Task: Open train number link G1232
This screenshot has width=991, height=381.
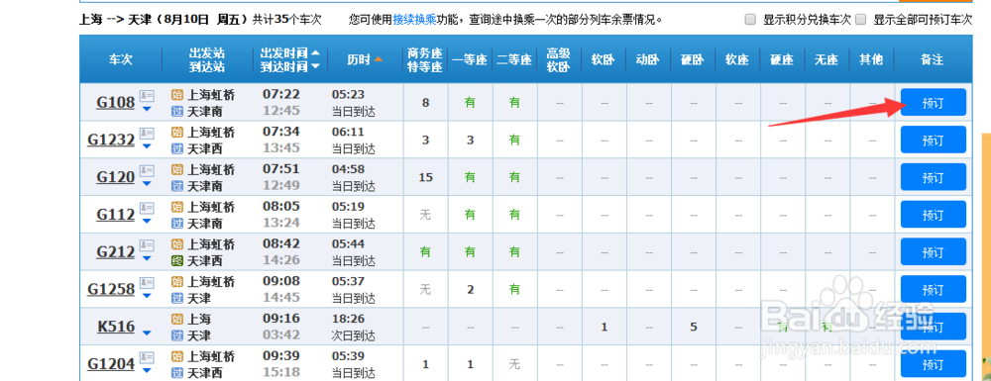Action: [111, 140]
